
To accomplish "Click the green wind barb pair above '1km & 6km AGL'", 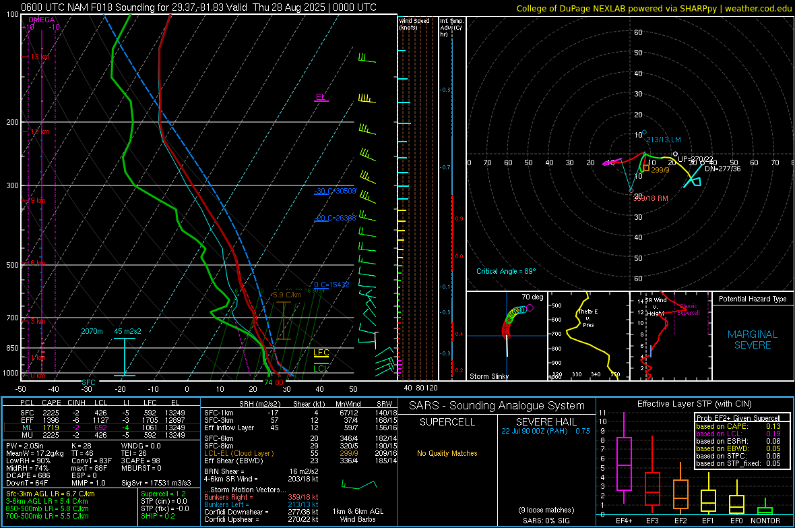I will point(359,485).
